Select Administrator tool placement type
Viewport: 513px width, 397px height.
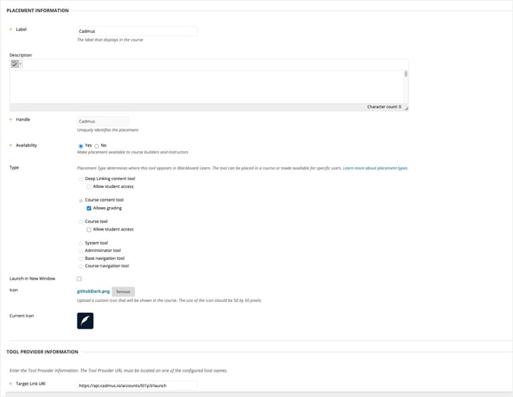click(81, 251)
